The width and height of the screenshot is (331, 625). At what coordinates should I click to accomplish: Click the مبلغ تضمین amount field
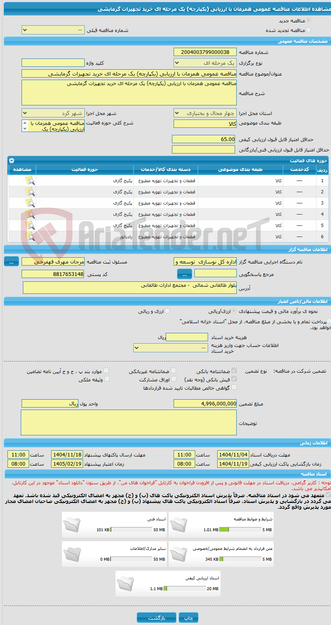pos(205,403)
